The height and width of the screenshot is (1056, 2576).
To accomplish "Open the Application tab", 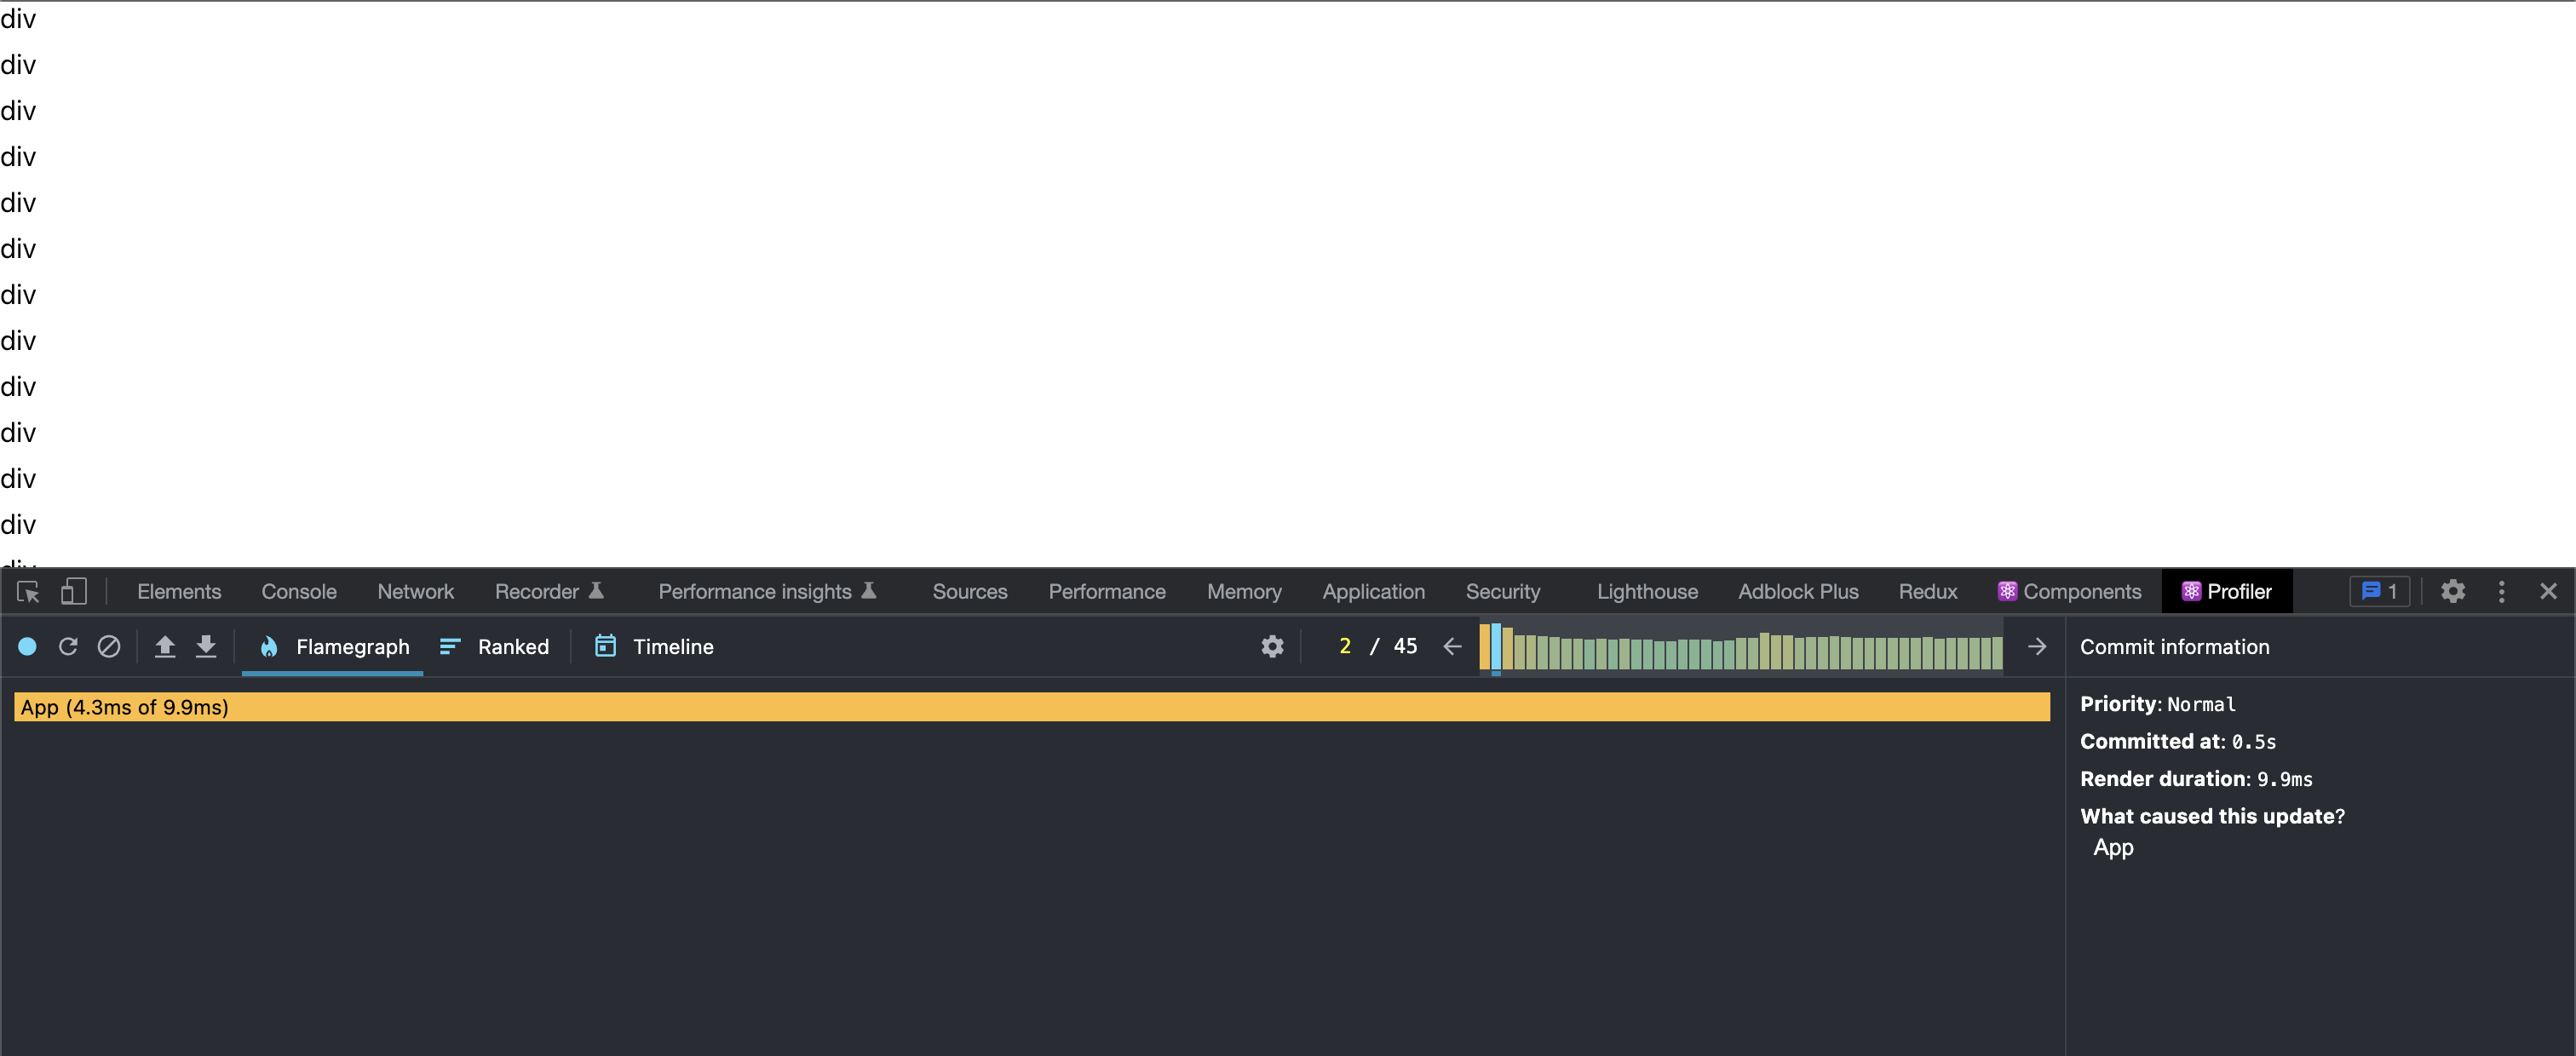I will point(1373,592).
